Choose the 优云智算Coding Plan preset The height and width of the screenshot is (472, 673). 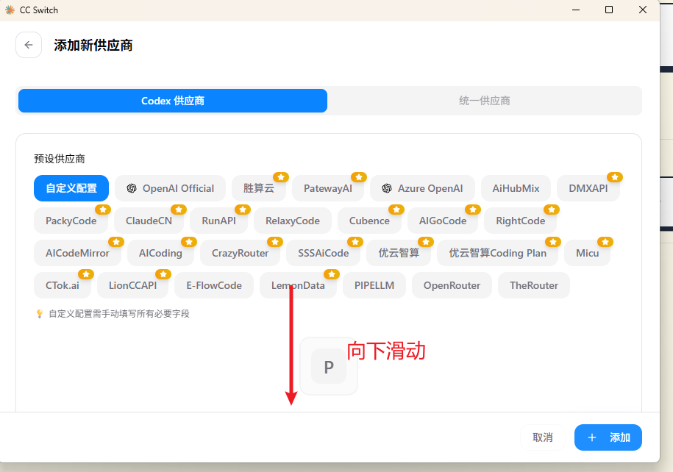(497, 253)
